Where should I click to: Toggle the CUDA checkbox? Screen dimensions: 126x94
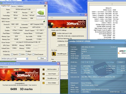tap(20, 55)
